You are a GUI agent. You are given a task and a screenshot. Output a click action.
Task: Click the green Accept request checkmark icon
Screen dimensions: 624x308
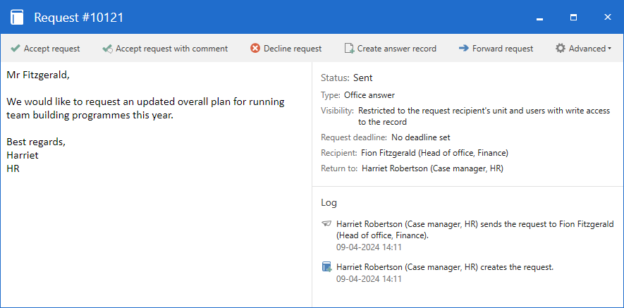[x=15, y=49]
